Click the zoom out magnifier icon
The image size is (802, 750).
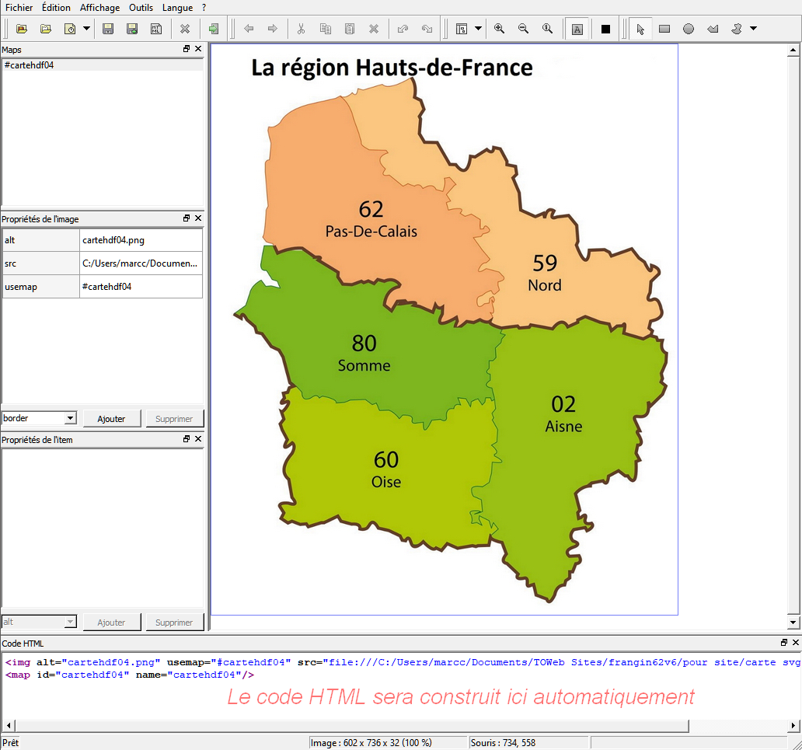523,29
